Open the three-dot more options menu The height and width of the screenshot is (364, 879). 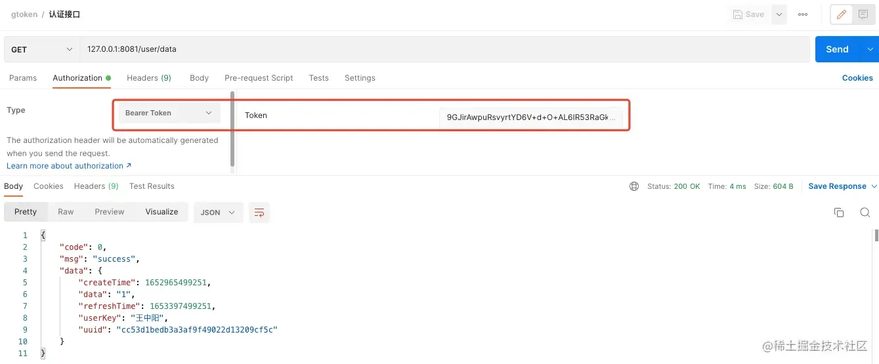[x=803, y=14]
